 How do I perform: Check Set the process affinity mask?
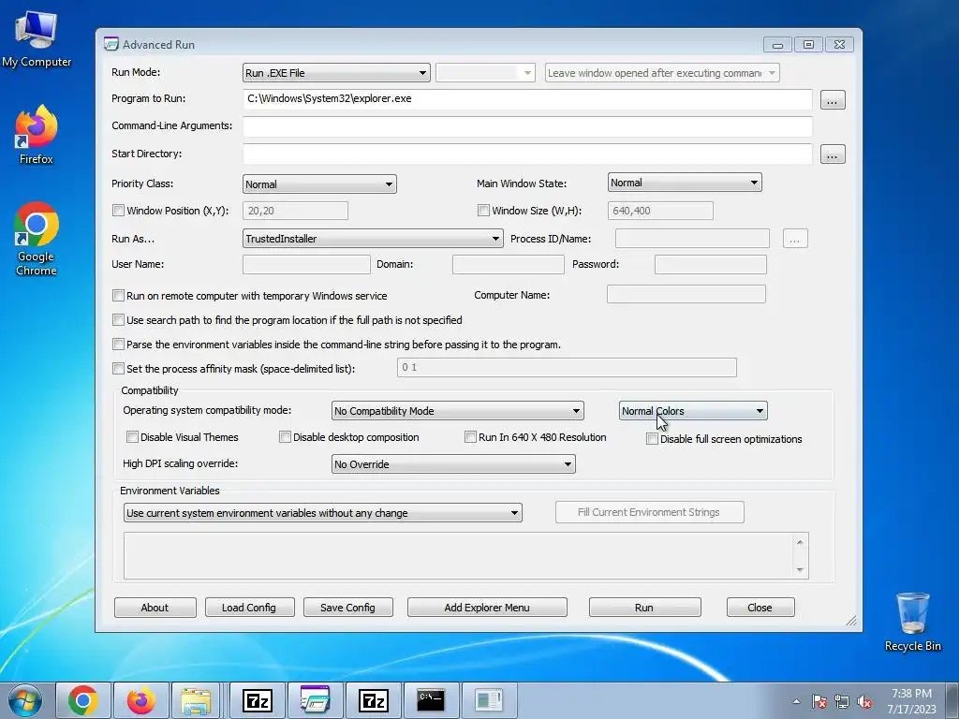click(x=118, y=369)
